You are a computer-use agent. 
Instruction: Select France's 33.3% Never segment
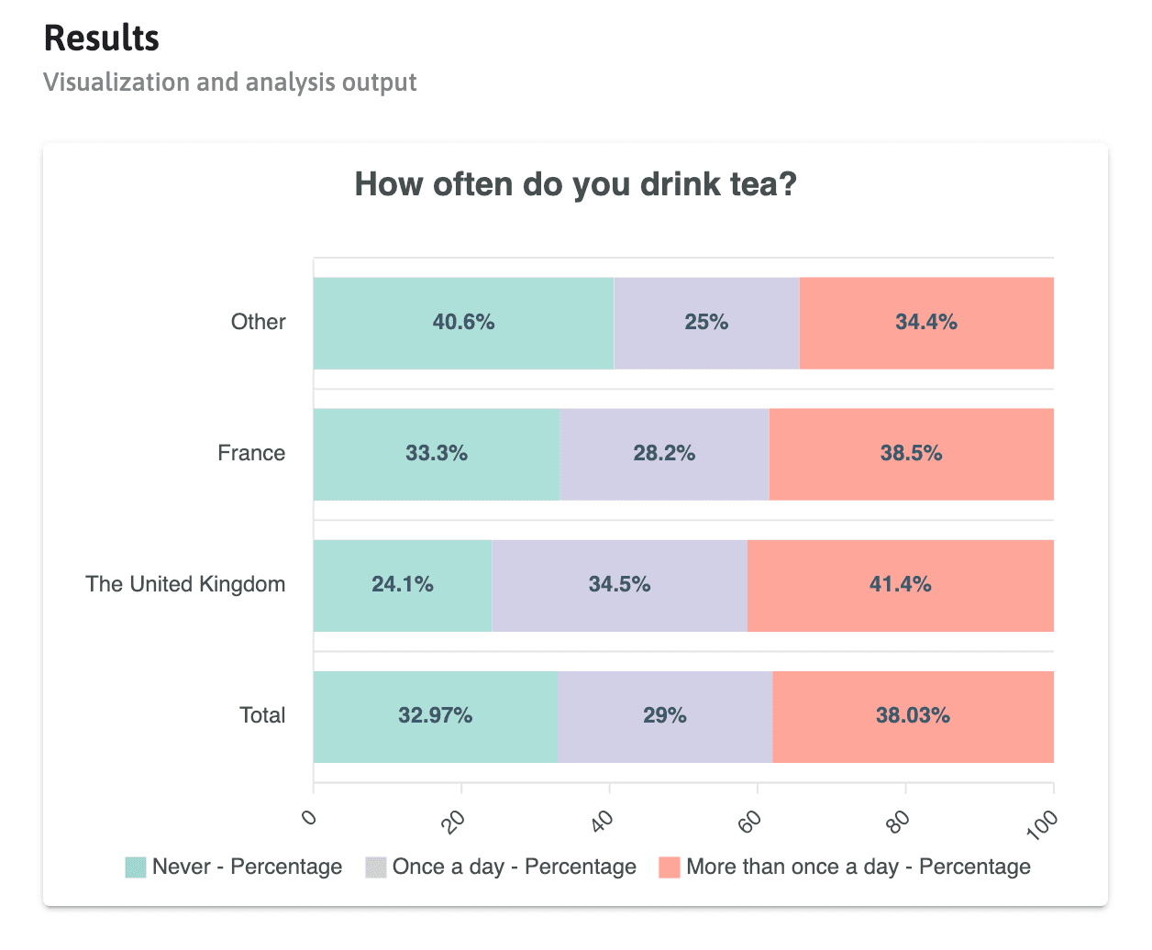(437, 454)
